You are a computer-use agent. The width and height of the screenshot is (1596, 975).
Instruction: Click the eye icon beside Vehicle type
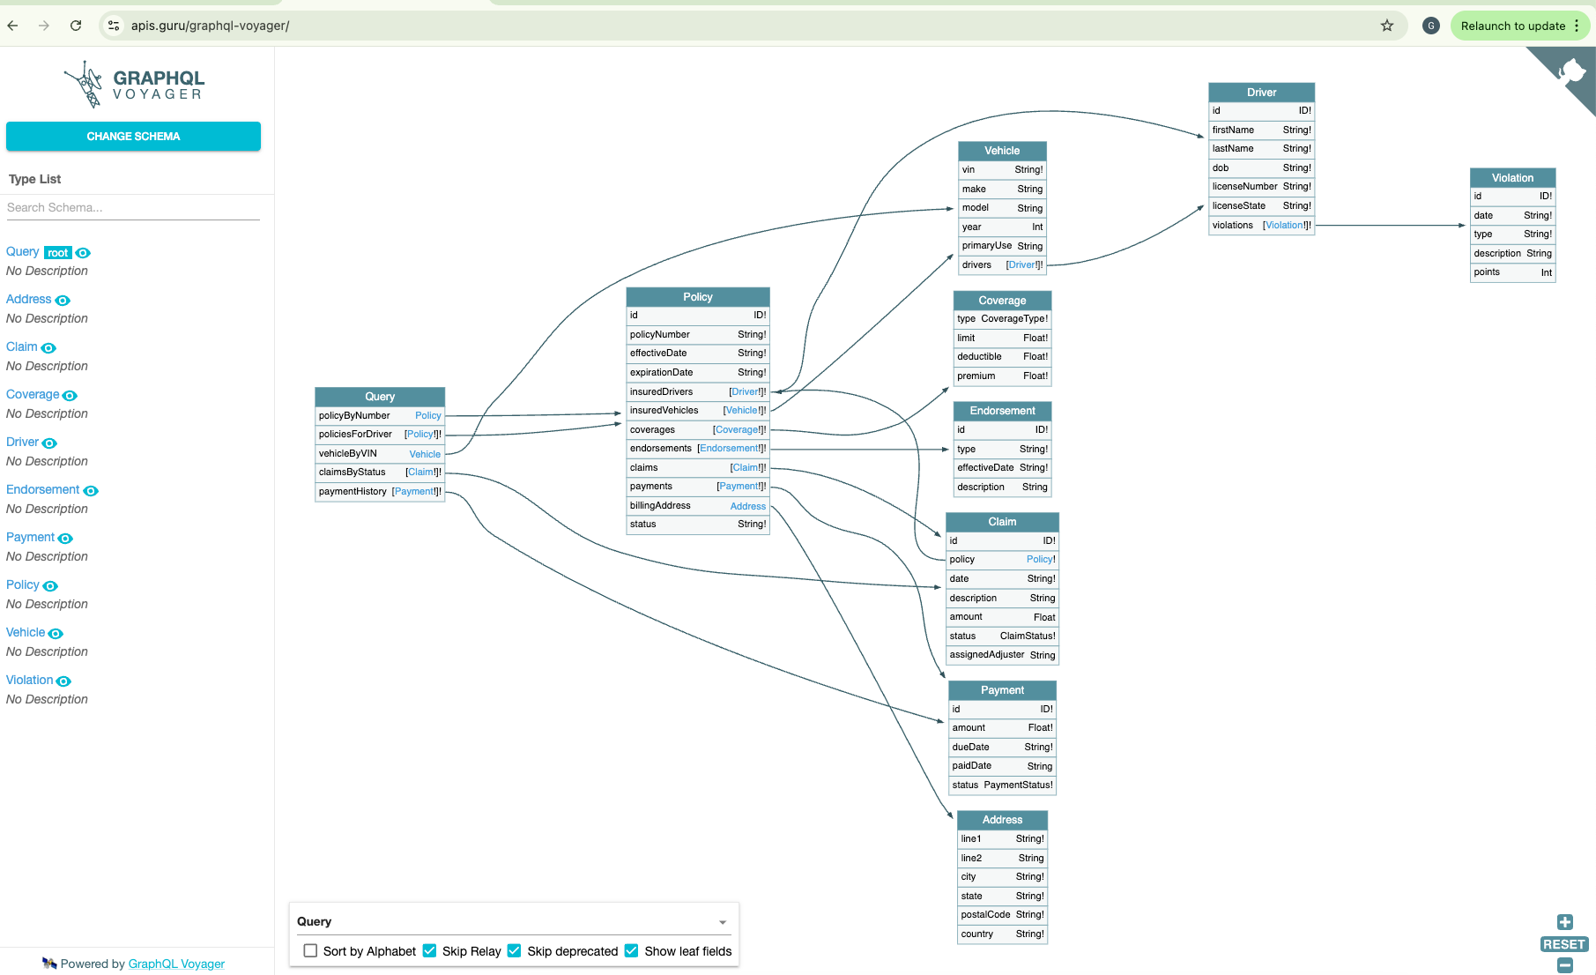(x=56, y=634)
